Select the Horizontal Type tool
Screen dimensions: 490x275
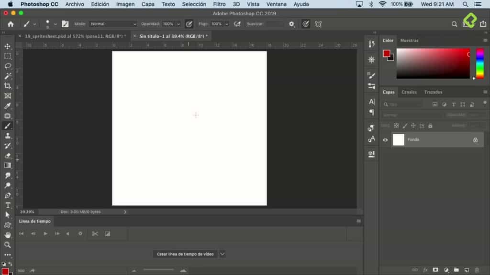[x=8, y=205]
